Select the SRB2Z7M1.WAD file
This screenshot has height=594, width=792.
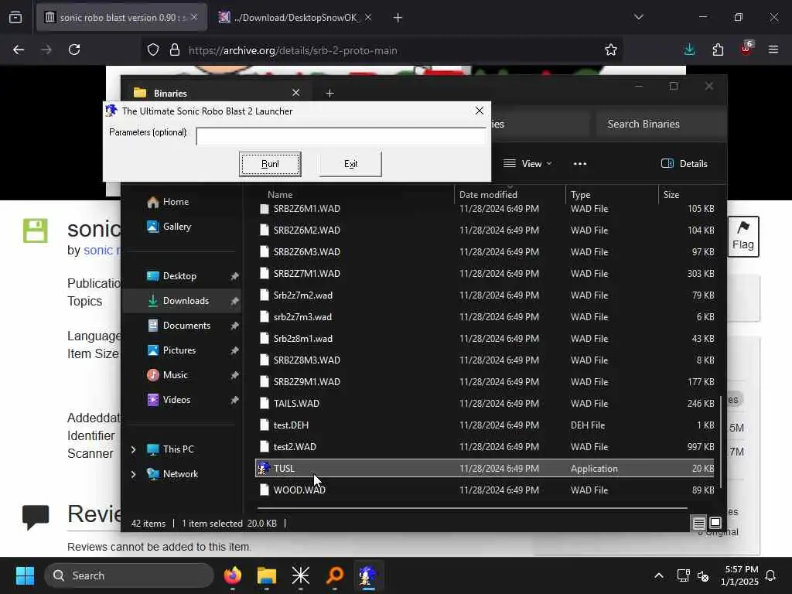pos(485,273)
